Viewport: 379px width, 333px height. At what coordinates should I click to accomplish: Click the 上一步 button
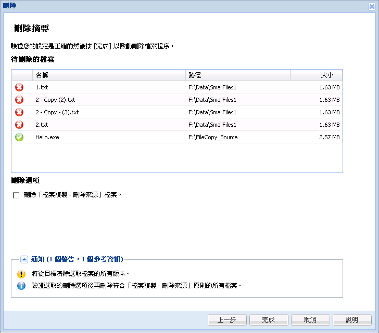pos(227,320)
